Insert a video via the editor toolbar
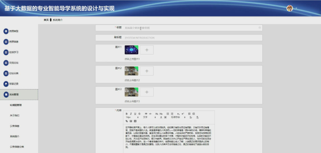The width and height of the screenshot is (321, 153). 135,121
